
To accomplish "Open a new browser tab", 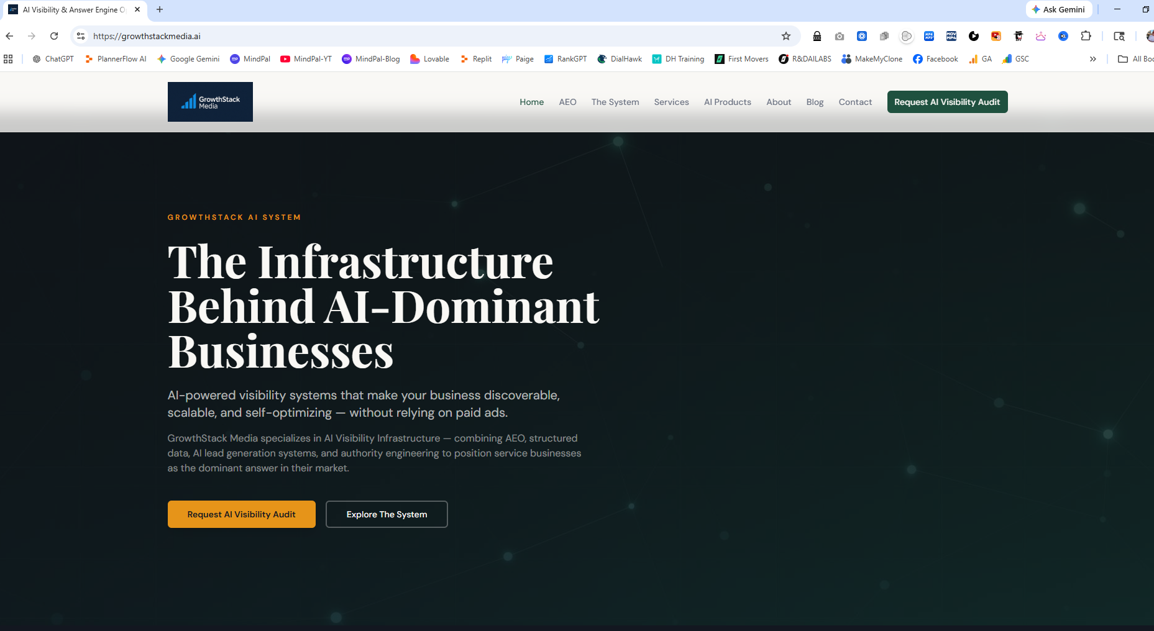I will point(160,9).
